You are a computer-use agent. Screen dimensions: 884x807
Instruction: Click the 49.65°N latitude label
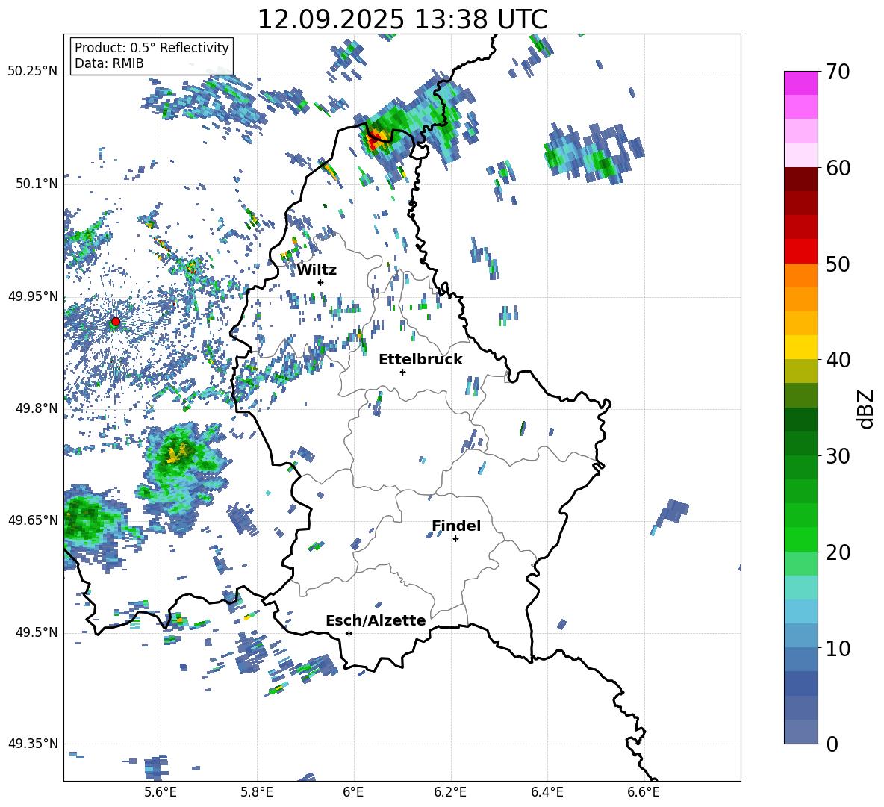32,520
